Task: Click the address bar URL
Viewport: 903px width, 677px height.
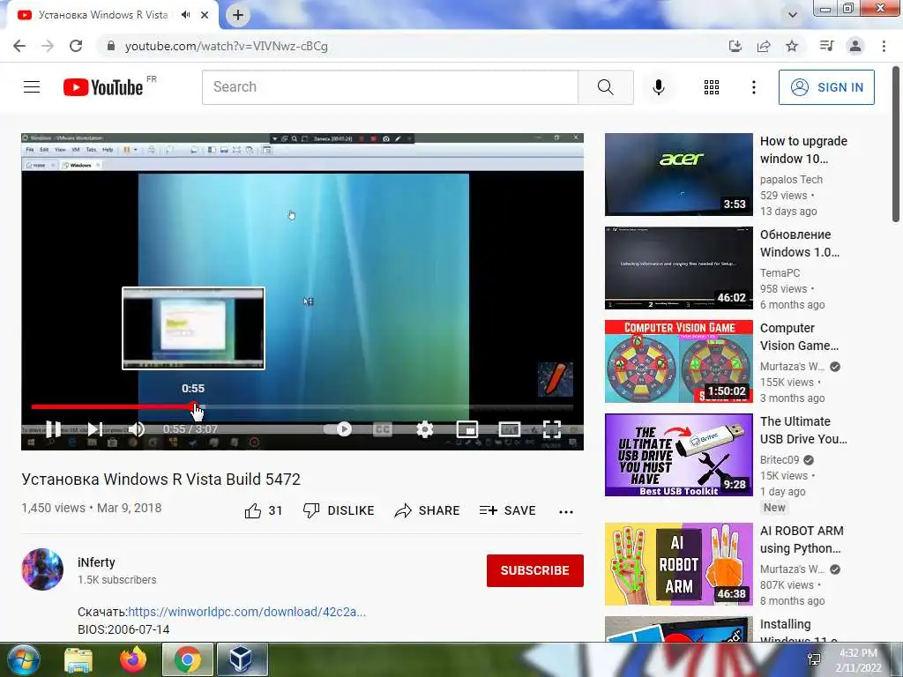Action: pos(227,46)
